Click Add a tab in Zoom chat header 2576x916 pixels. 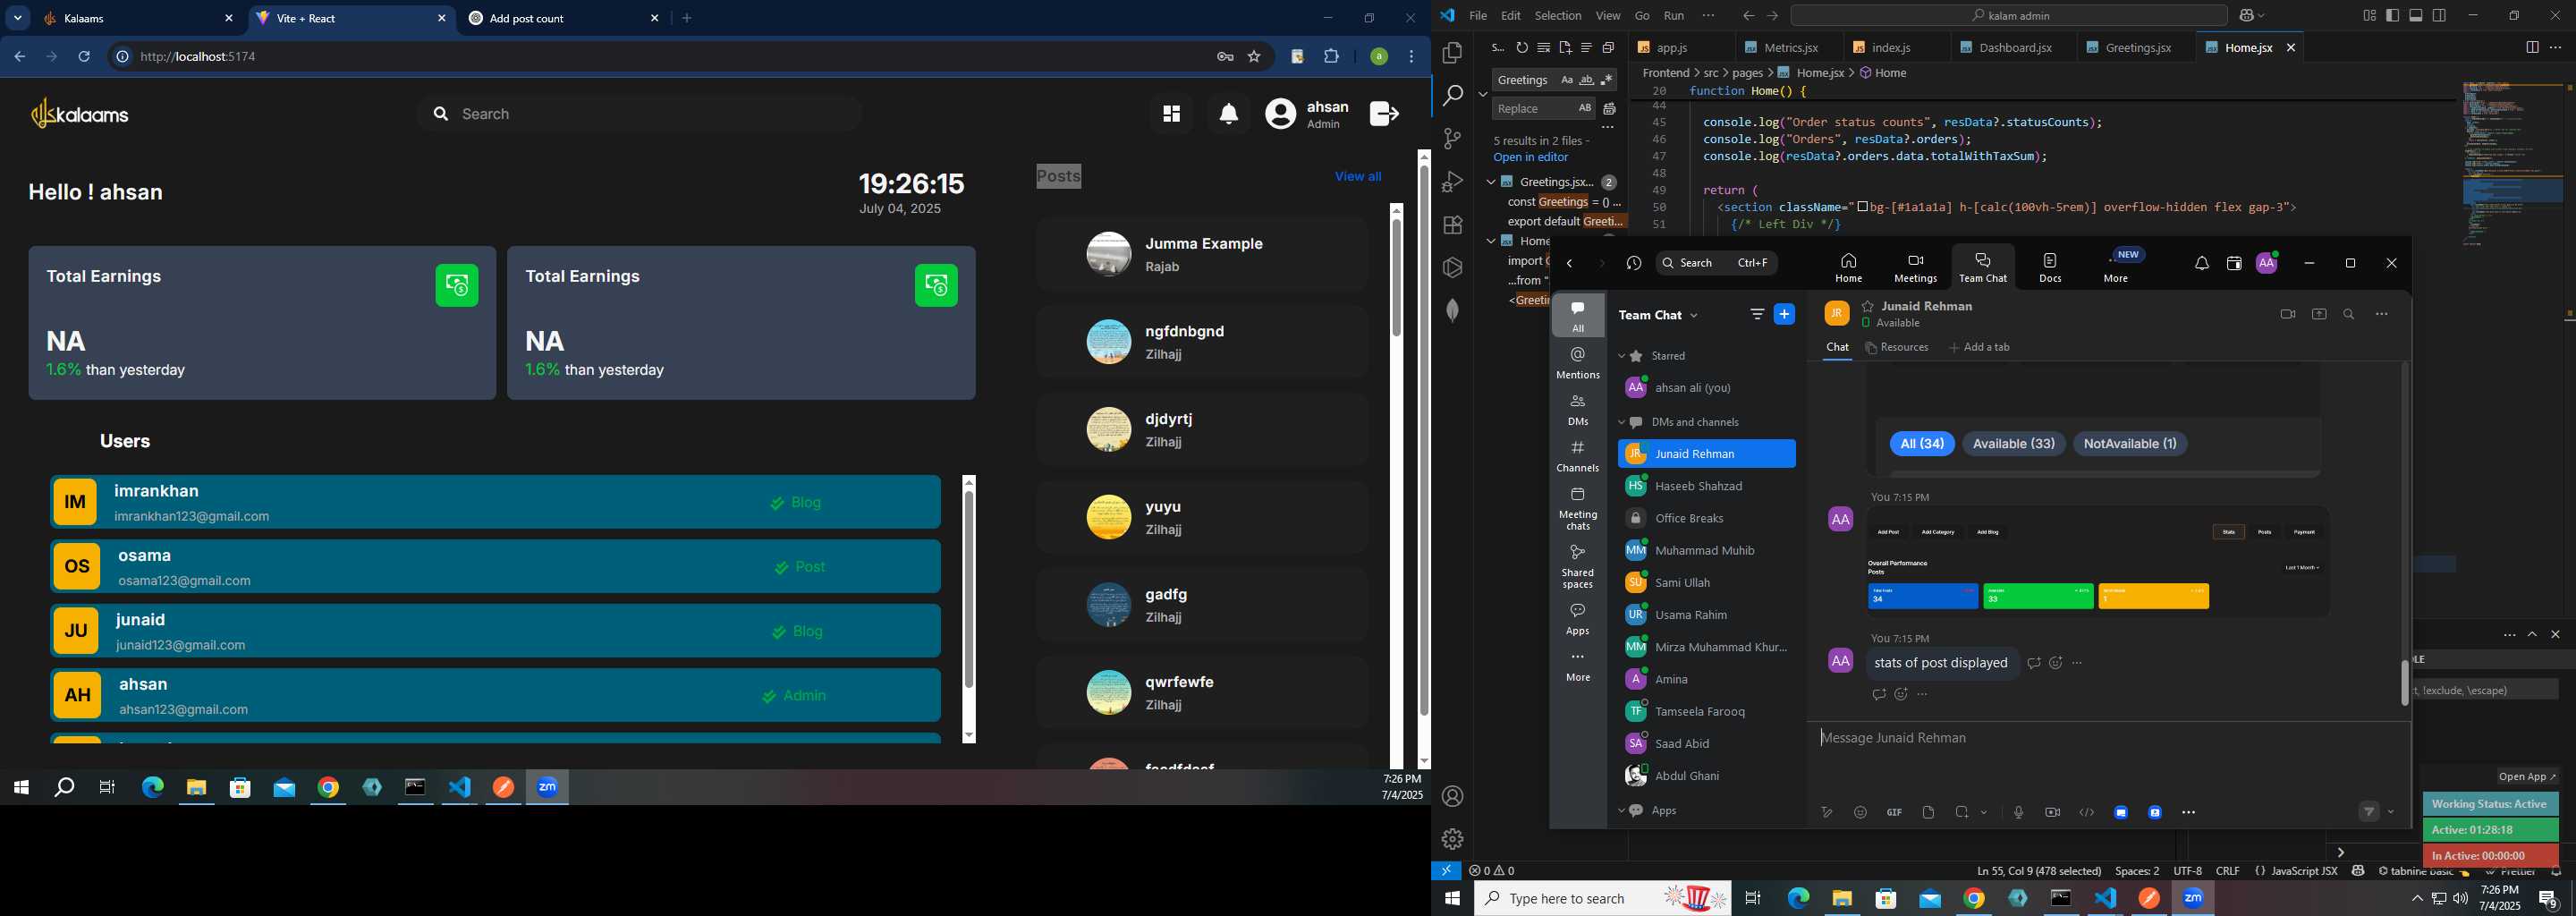(x=1979, y=348)
